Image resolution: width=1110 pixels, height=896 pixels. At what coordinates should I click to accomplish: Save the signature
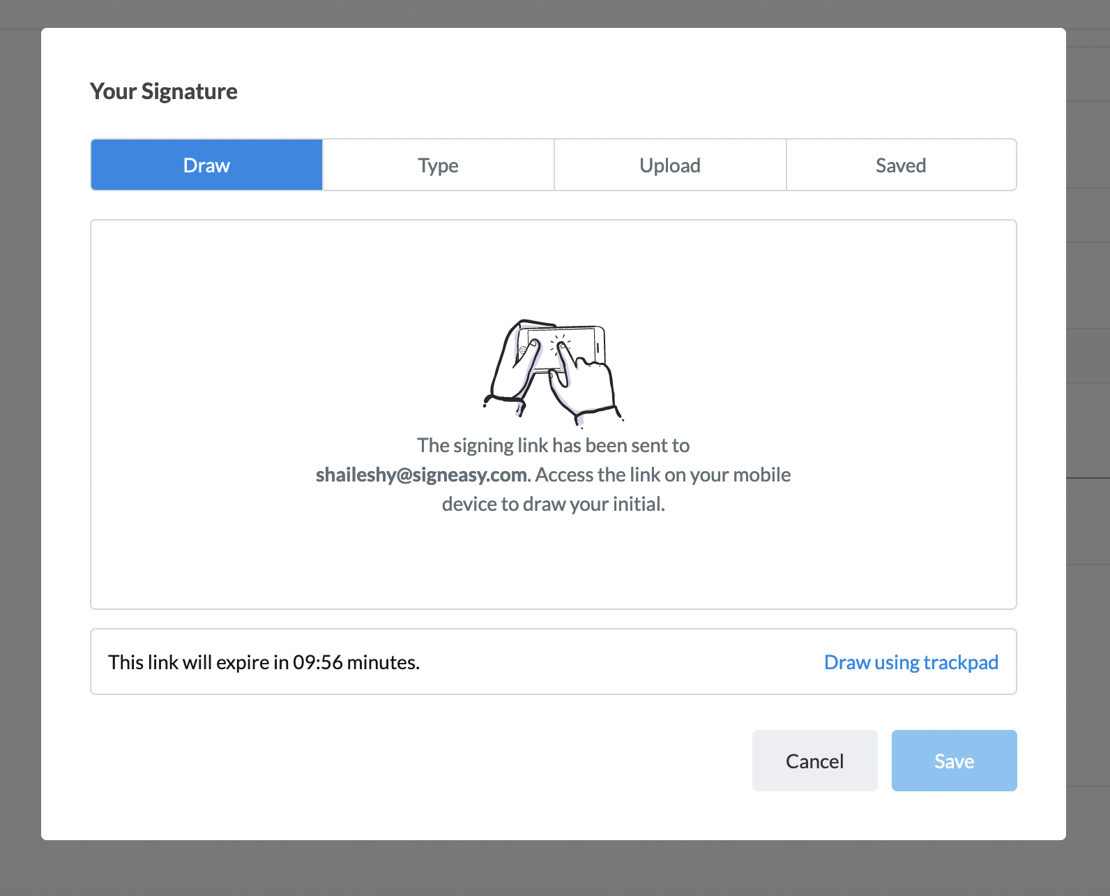pos(954,761)
